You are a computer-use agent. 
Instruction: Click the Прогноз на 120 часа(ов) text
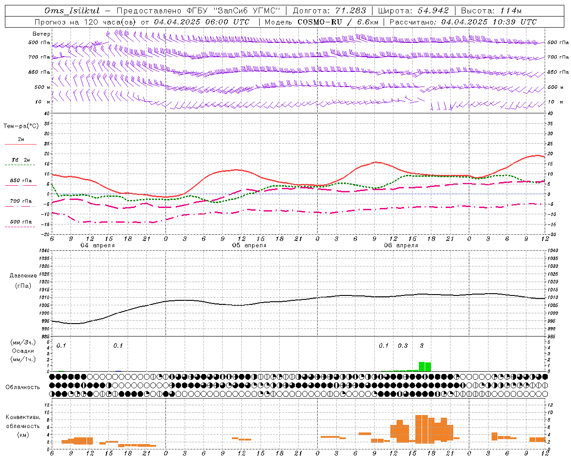point(86,22)
